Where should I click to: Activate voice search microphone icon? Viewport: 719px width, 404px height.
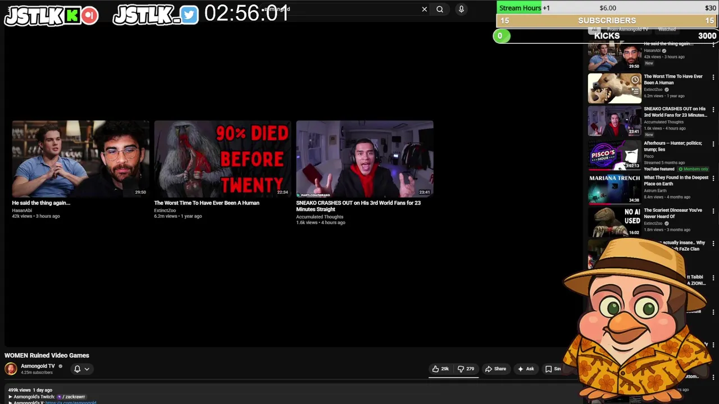461,9
